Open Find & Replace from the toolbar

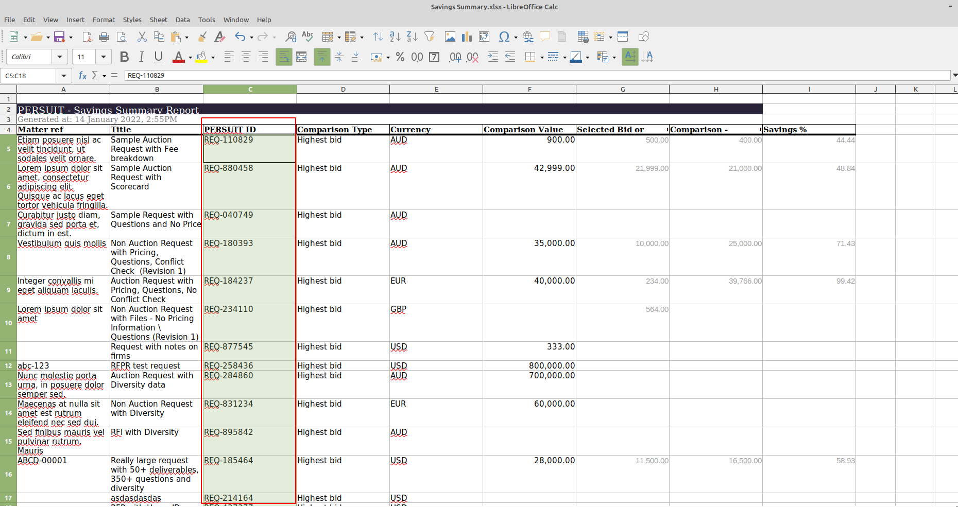point(291,37)
